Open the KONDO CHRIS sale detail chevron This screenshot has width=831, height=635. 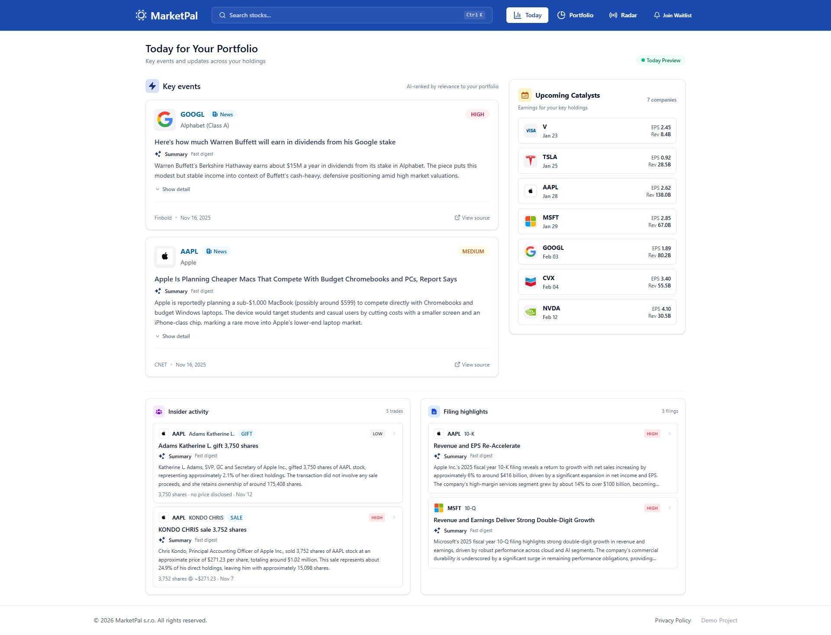(393, 517)
